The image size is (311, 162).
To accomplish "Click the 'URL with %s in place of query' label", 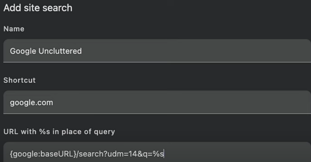I will [x=59, y=132].
